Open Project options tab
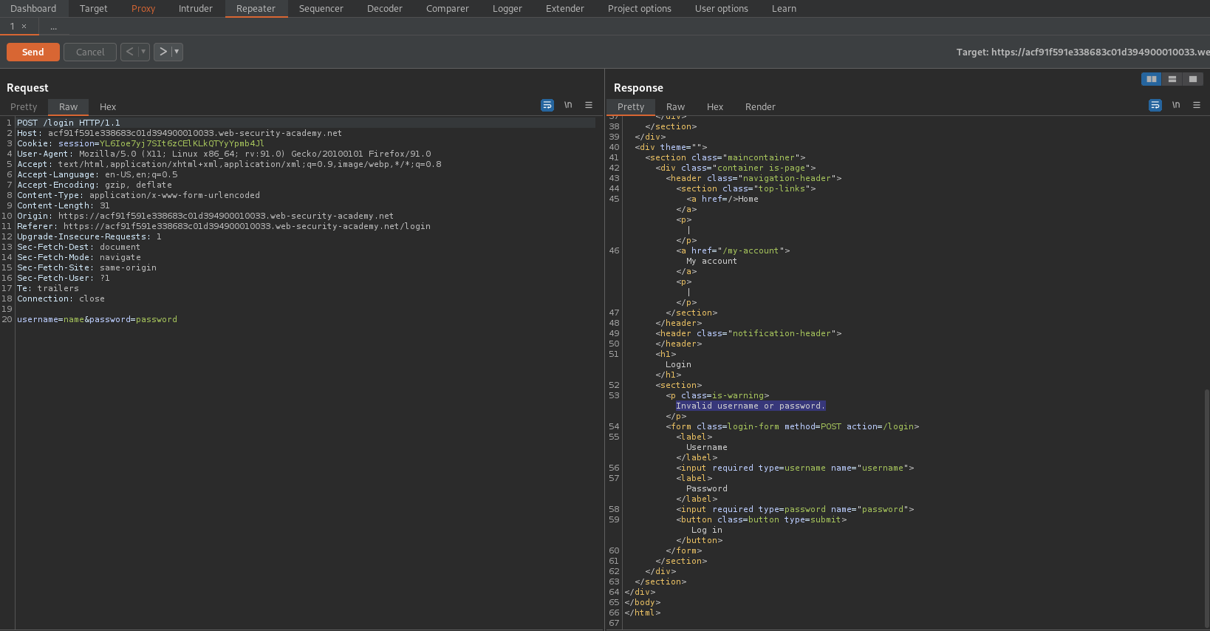Screen dimensions: 1210x631 (640, 9)
